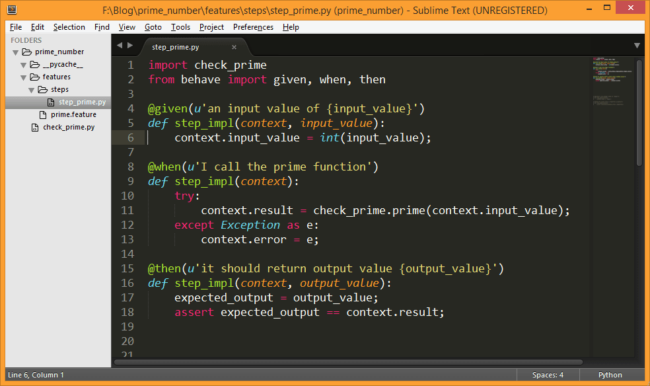This screenshot has width=650, height=386.
Task: Open prime.feature file from sidebar
Action: (73, 114)
